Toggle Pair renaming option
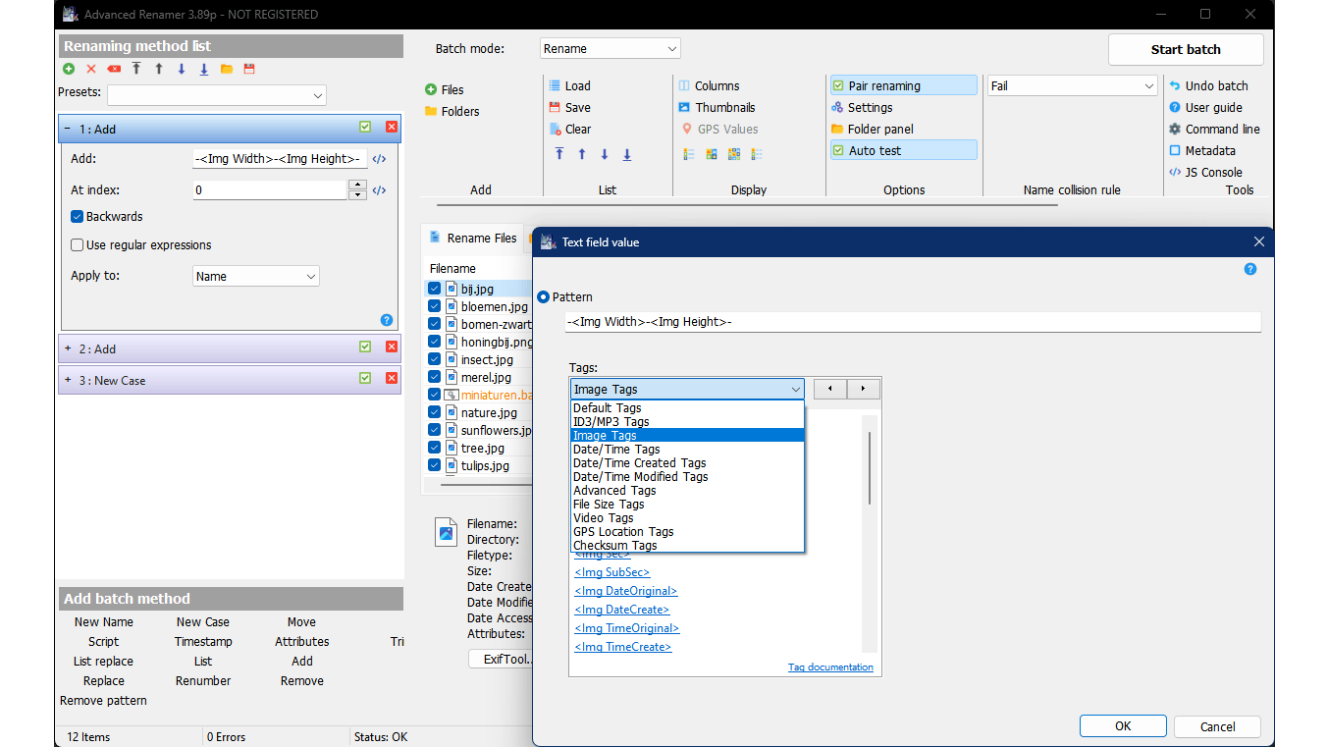 (903, 85)
